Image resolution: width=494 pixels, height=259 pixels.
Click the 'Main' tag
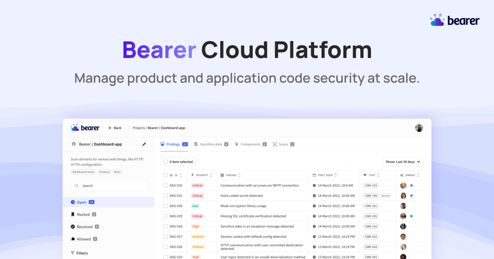point(118,172)
